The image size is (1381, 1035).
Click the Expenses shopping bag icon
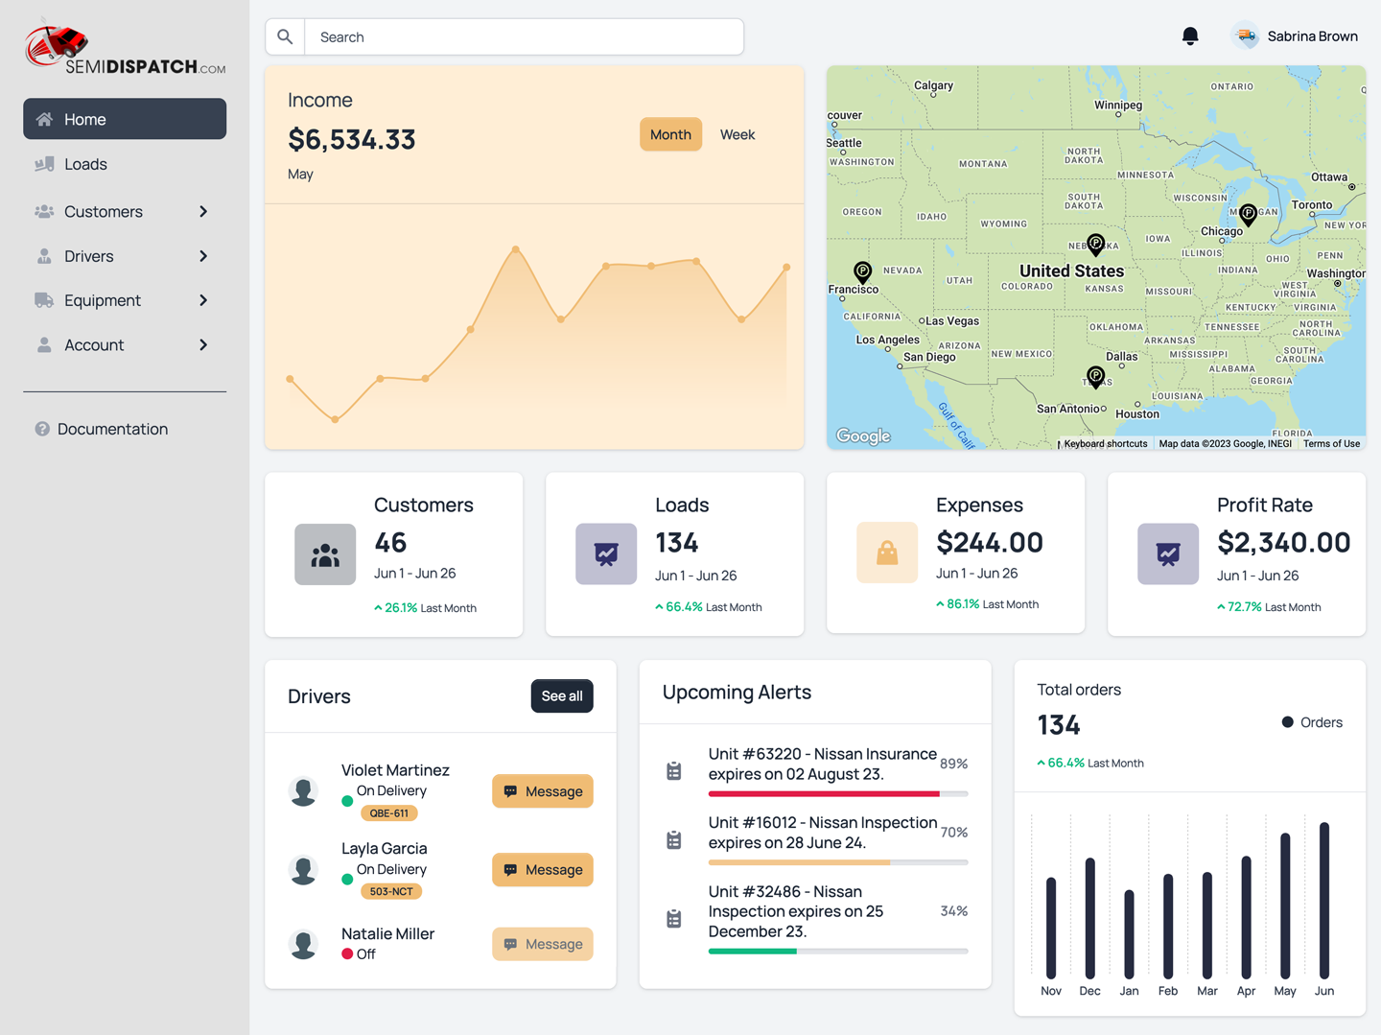point(887,553)
